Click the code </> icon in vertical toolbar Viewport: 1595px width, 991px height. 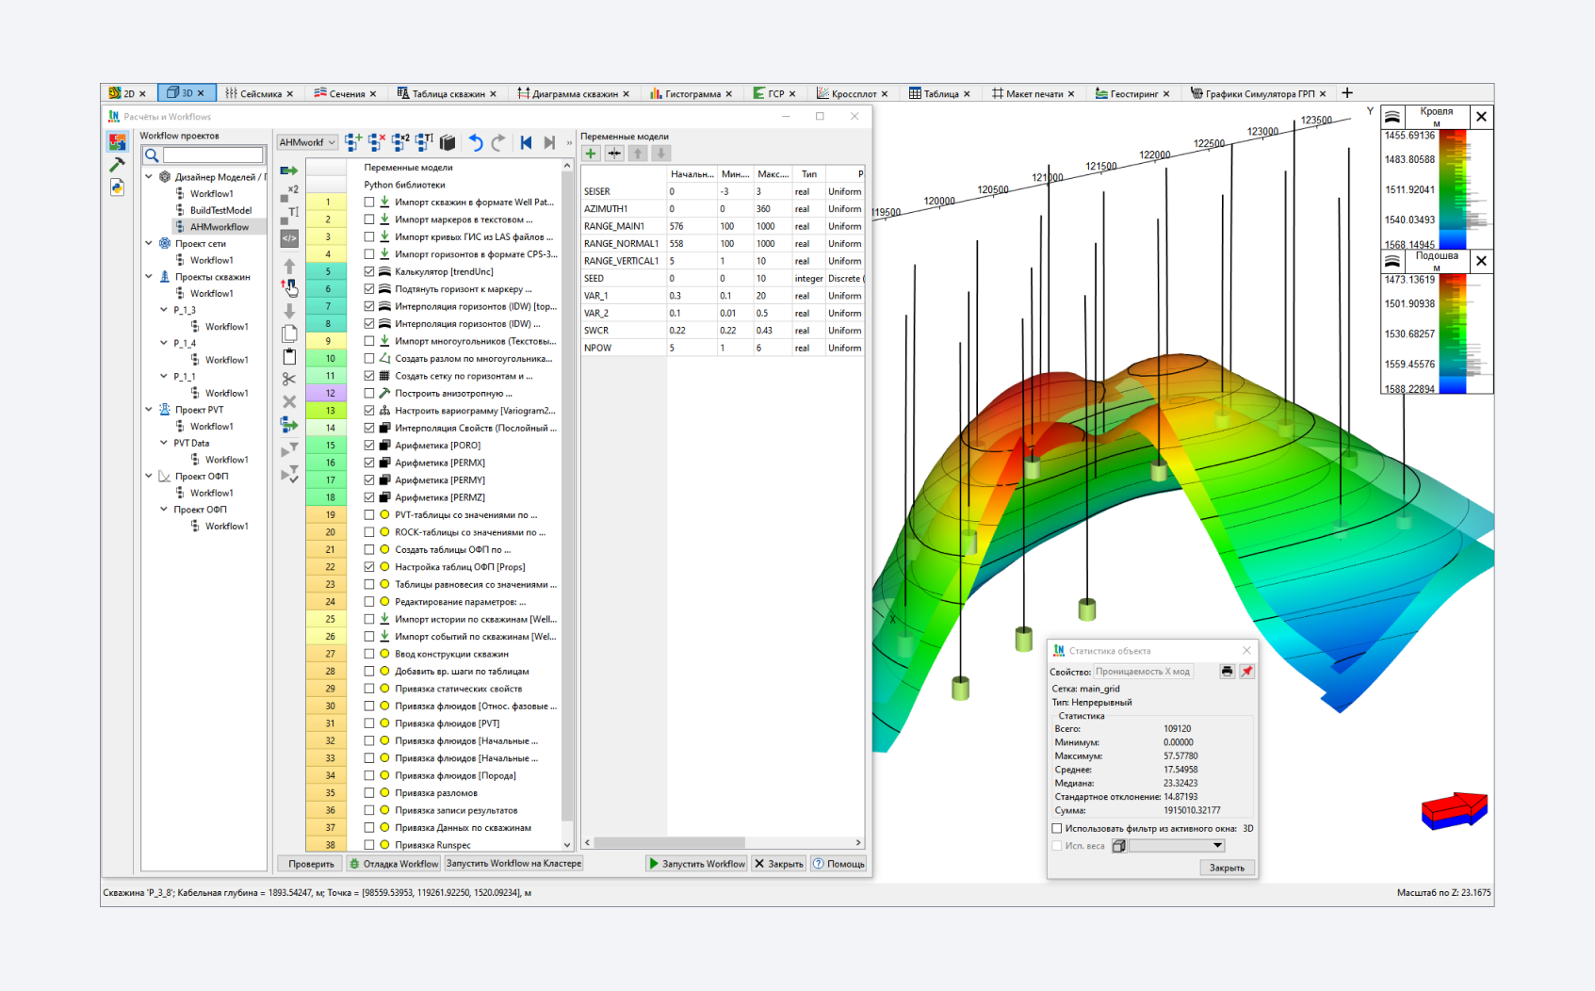[x=289, y=238]
